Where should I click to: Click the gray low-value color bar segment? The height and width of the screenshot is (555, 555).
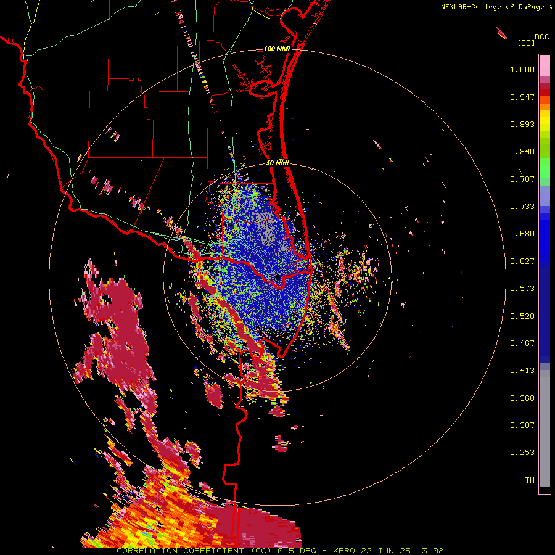click(x=545, y=429)
